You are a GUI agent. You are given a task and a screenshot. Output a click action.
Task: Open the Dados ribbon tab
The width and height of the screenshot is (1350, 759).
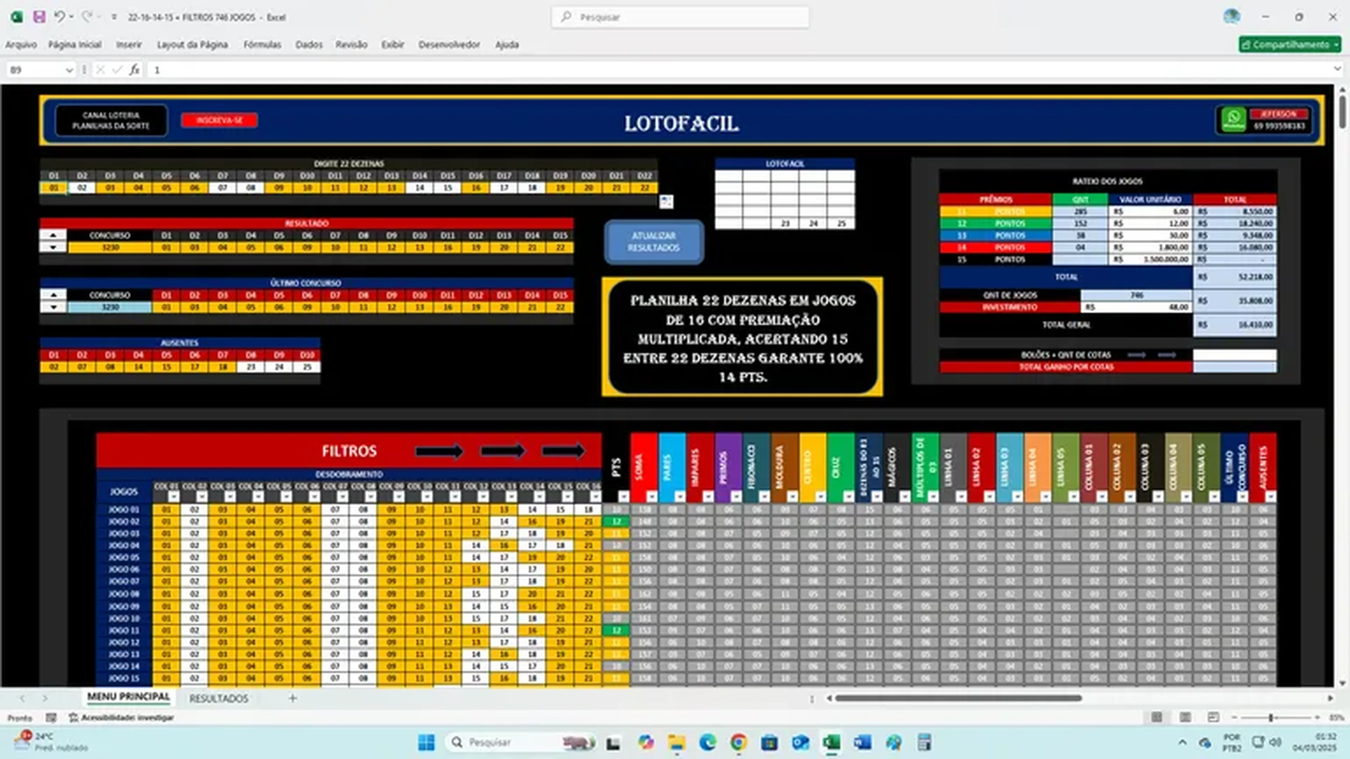tap(309, 45)
